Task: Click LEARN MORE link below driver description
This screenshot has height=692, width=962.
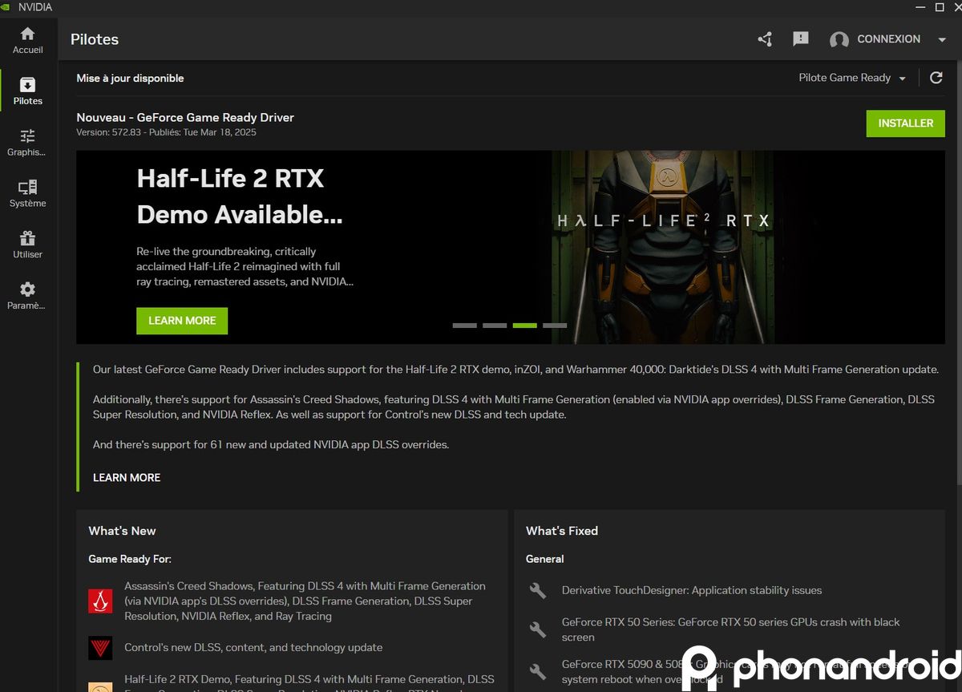Action: point(127,478)
